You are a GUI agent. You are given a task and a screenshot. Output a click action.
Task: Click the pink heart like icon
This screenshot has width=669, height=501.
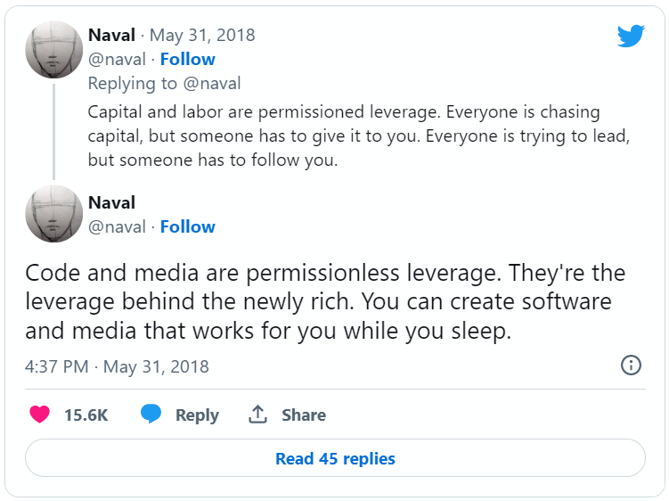point(39,415)
